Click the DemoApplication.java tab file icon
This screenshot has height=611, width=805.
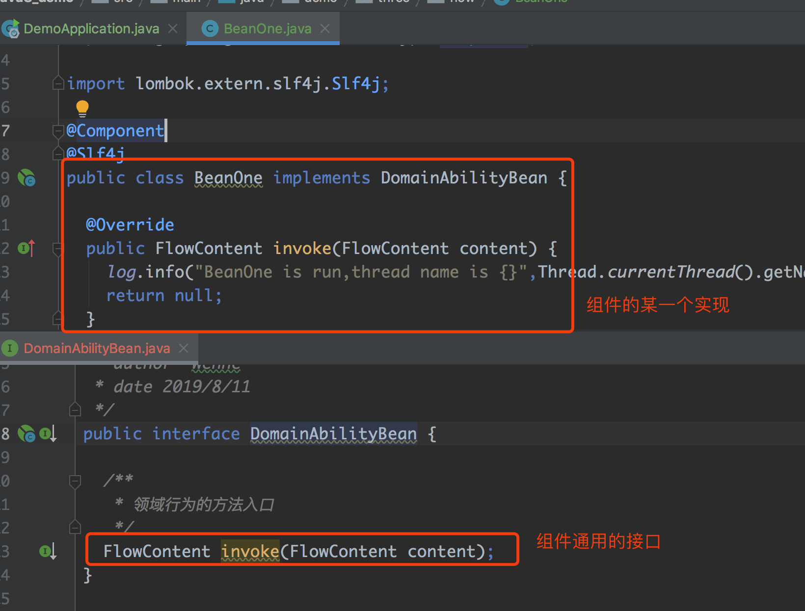(x=11, y=29)
